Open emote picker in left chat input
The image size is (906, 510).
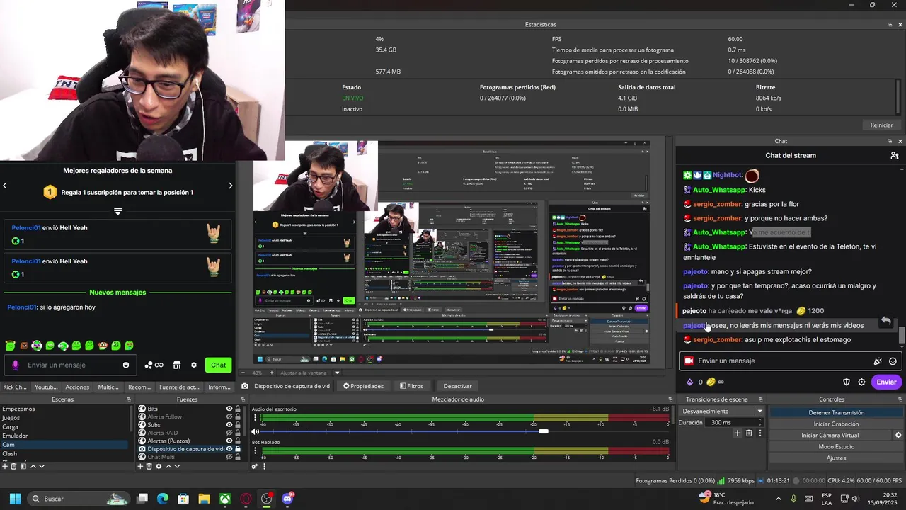(x=126, y=365)
